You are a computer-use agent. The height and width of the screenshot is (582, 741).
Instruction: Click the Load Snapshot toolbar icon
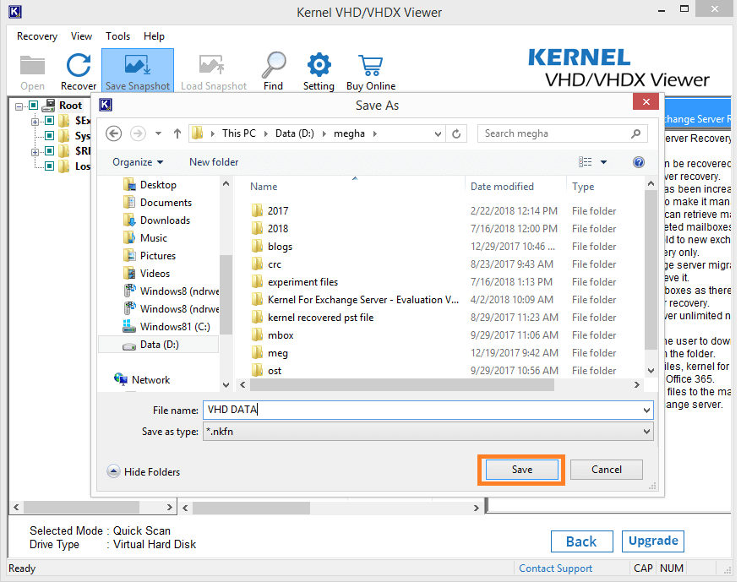click(x=214, y=71)
